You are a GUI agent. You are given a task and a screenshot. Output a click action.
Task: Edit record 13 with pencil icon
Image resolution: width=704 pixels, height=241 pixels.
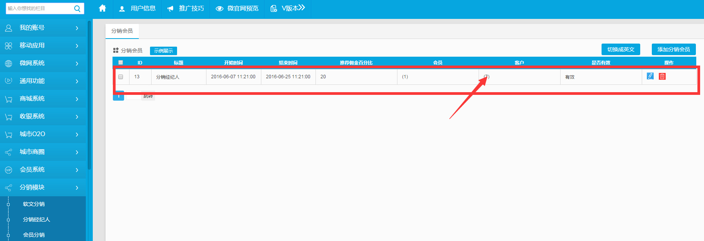pyautogui.click(x=650, y=76)
